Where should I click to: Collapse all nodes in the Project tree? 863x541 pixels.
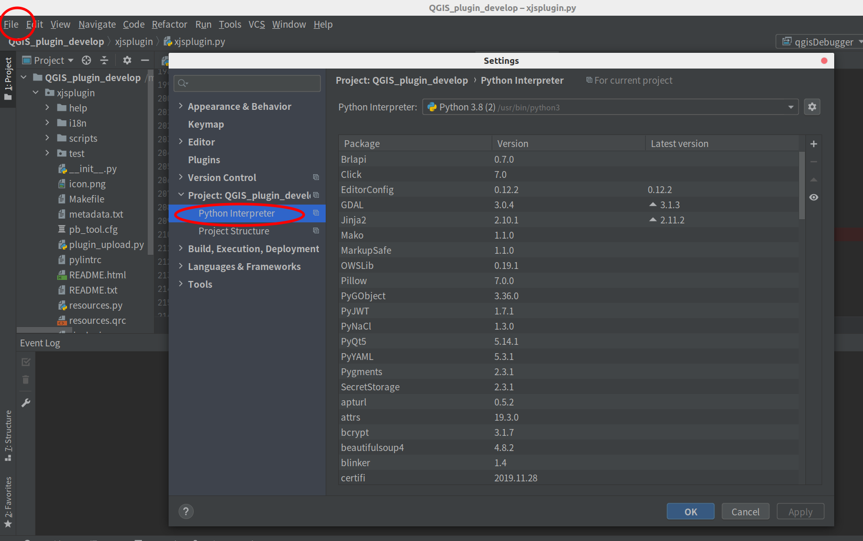click(x=104, y=60)
